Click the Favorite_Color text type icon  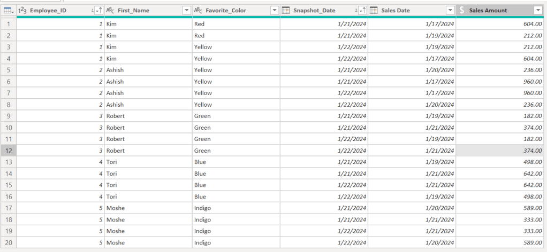pos(198,10)
